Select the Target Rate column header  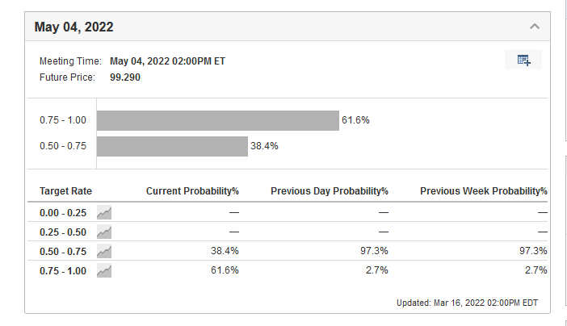(65, 191)
